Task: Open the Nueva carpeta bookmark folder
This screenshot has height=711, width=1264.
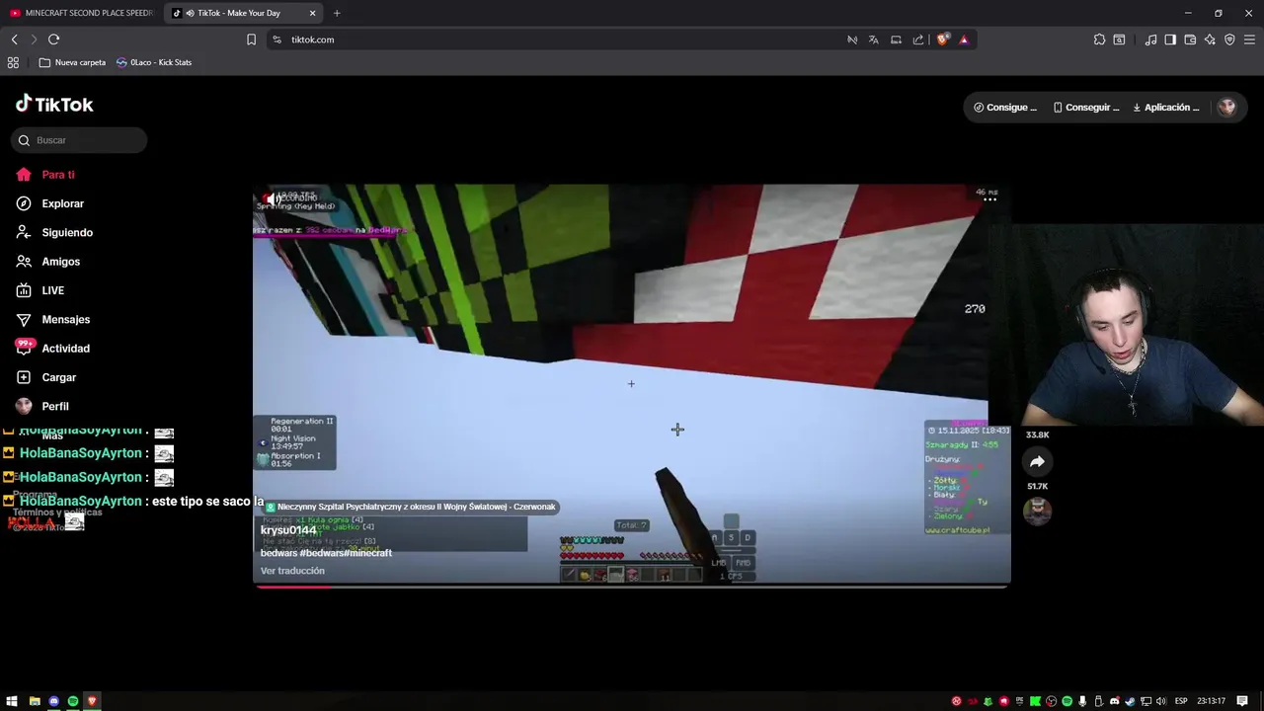Action: click(x=72, y=62)
